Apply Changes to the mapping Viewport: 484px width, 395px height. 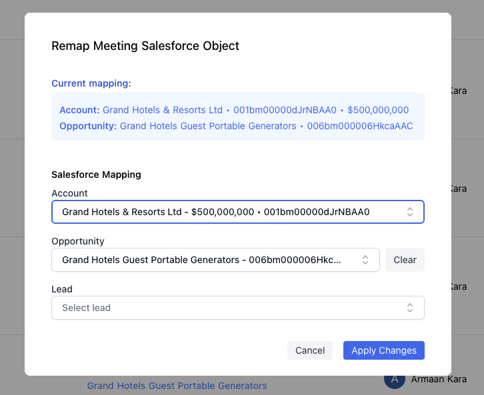tap(384, 350)
